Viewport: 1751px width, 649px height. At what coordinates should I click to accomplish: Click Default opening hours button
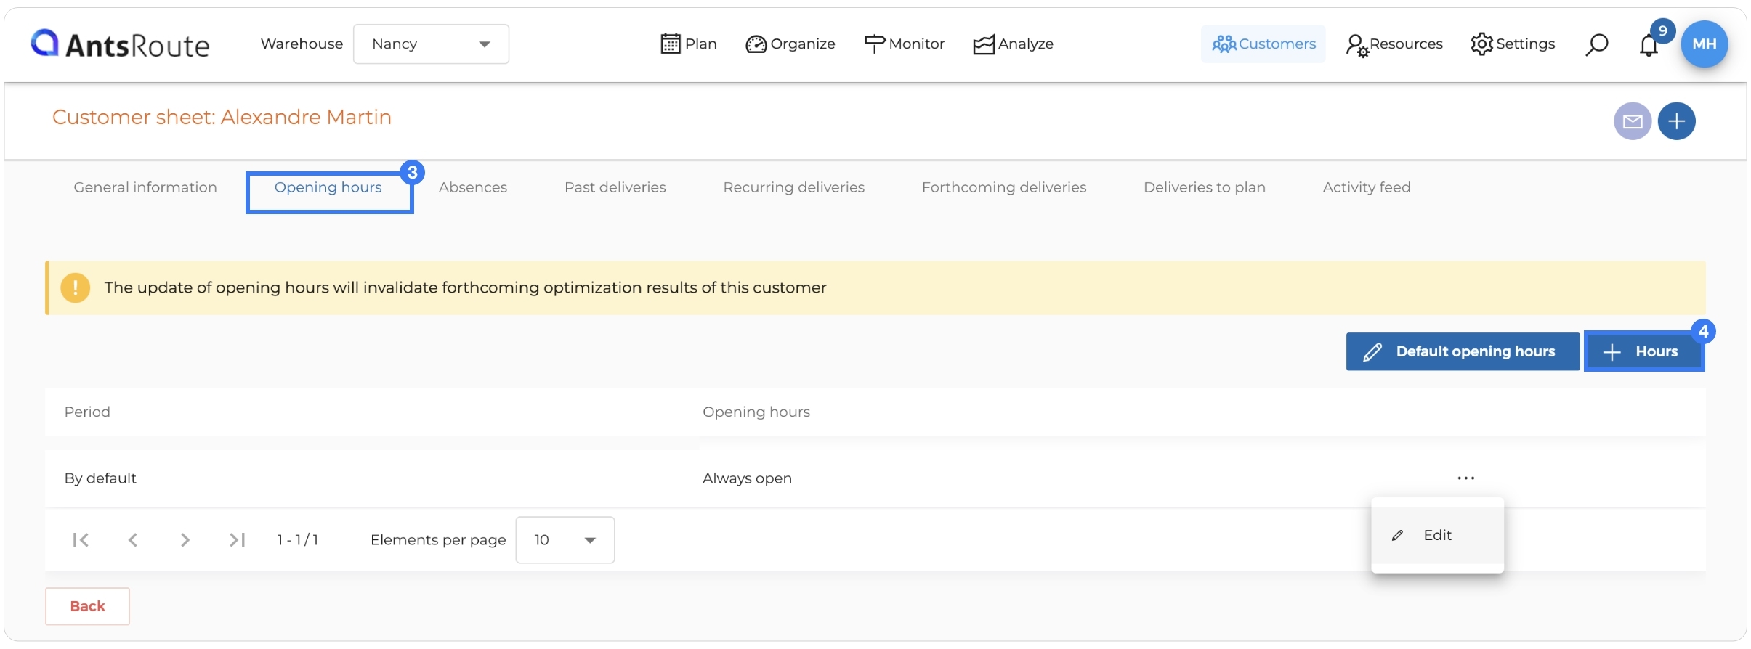click(1463, 351)
